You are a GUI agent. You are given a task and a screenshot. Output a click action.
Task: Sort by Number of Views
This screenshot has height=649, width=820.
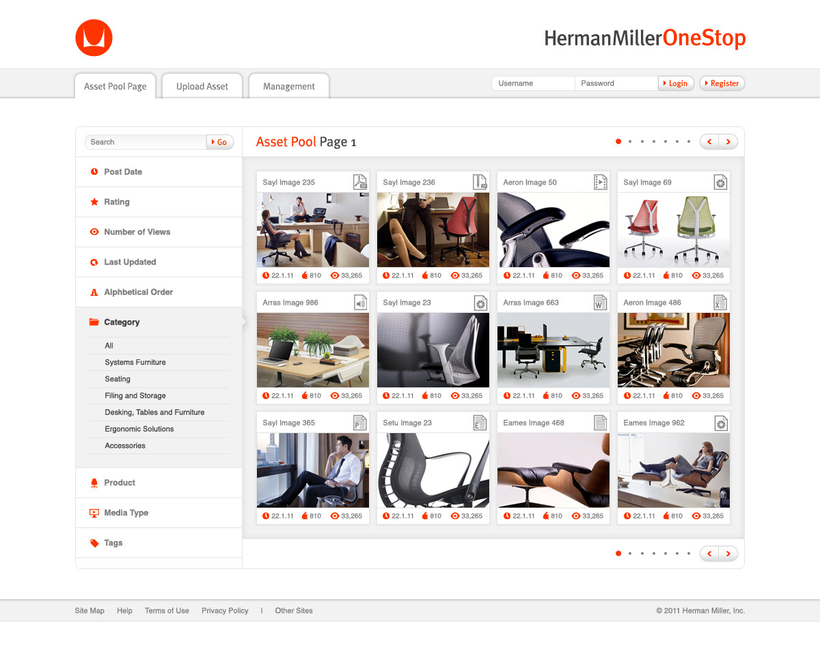(159, 232)
